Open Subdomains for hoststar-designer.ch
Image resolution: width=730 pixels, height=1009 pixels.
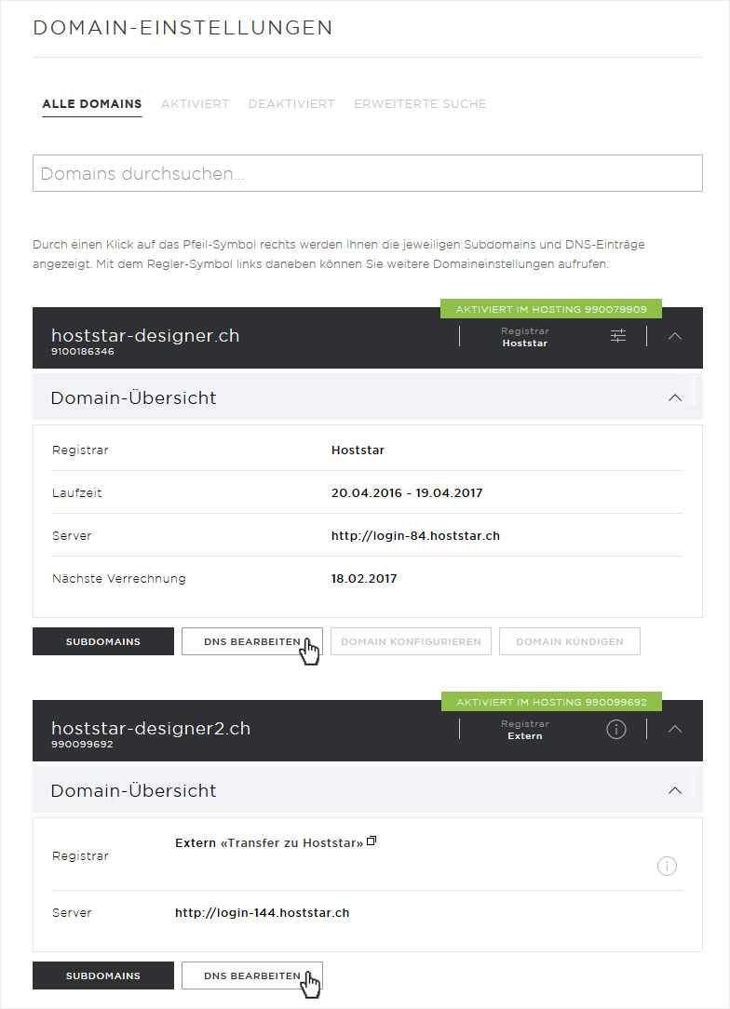click(103, 641)
